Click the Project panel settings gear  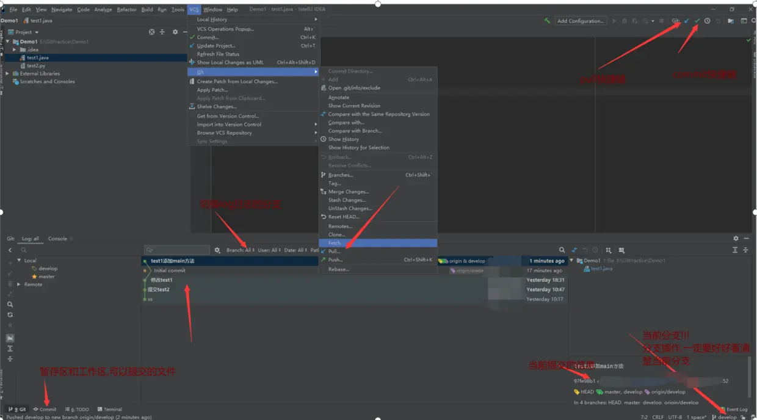(175, 32)
